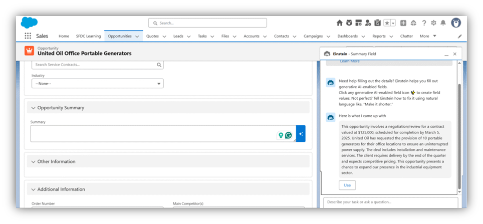The image size is (483, 224).
Task: Click the user edit icon in the header
Action: click(x=368, y=23)
